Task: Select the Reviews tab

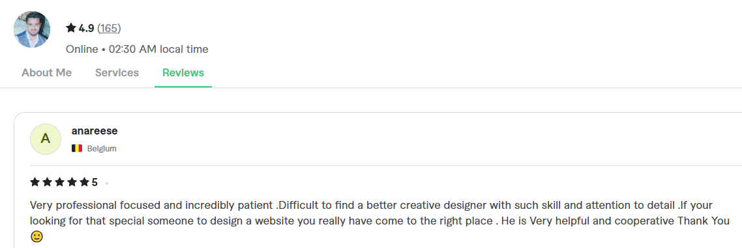Action: pos(183,73)
